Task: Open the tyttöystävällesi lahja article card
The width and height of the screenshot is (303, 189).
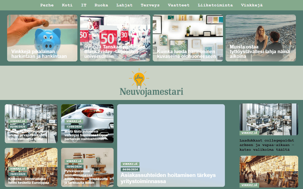Action: [261, 38]
